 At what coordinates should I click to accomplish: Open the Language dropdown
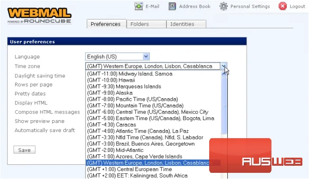click(117, 57)
